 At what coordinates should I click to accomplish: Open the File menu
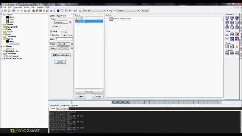[5, 7]
